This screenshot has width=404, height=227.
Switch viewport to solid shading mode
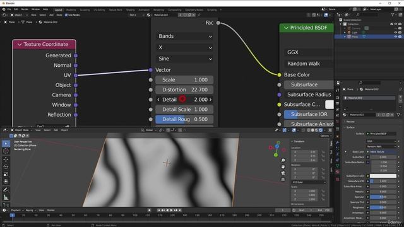pyautogui.click(x=312, y=131)
